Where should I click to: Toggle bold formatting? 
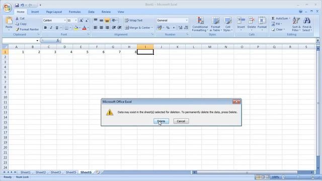click(x=45, y=28)
